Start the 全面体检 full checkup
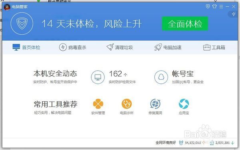240x150 pixels. [185, 24]
